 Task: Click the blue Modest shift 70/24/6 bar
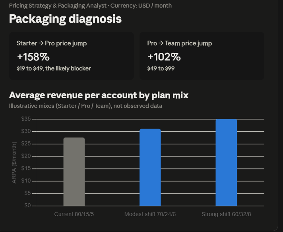(x=150, y=167)
